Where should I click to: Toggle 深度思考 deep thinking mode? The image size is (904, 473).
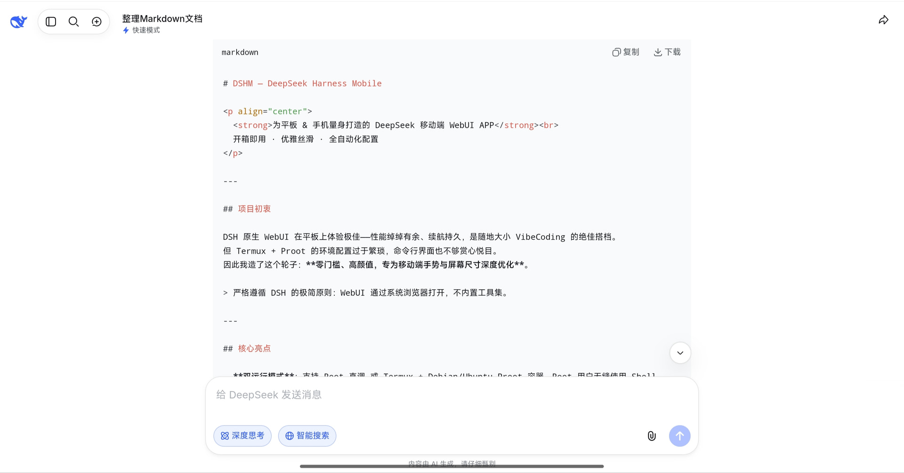pos(242,436)
